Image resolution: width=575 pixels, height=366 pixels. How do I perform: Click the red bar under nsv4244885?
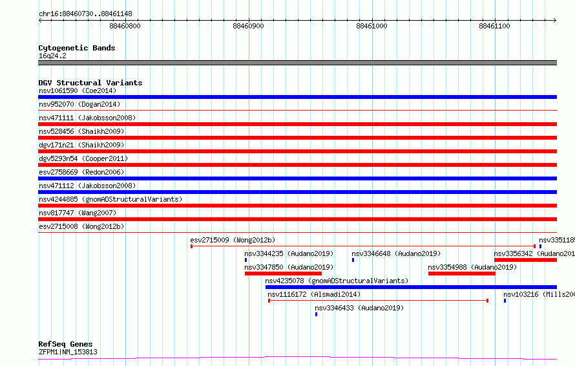pos(297,206)
